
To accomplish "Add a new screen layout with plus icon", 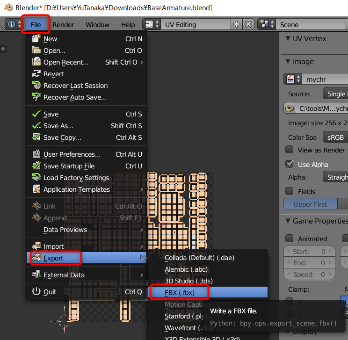I will point(237,24).
